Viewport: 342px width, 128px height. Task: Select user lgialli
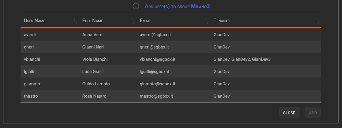pyautogui.click(x=171, y=71)
